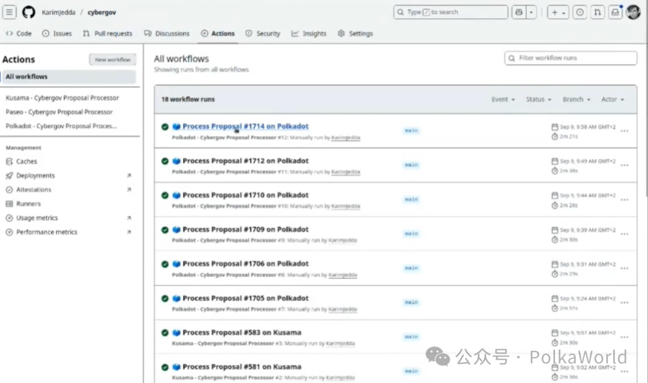
Task: Click the New workflow button
Action: click(x=112, y=59)
